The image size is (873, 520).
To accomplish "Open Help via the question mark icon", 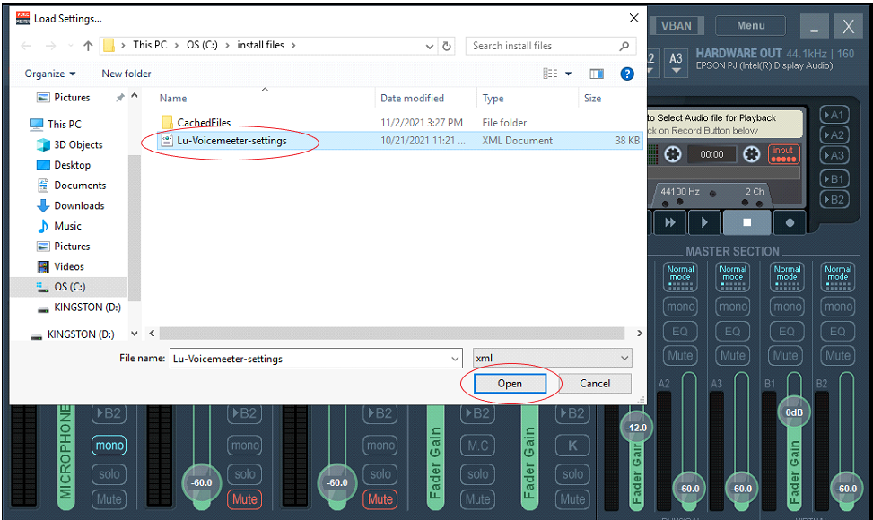I will [626, 74].
